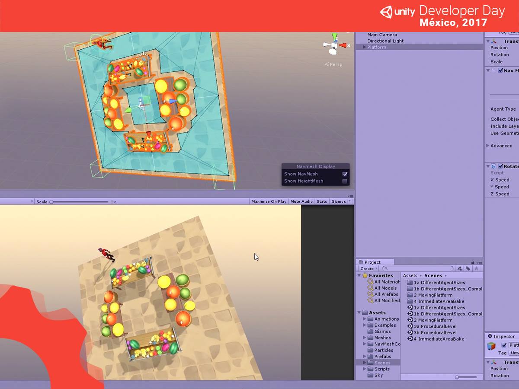Click the Save Search star icon
Screen dimensions: 519x389
point(476,269)
